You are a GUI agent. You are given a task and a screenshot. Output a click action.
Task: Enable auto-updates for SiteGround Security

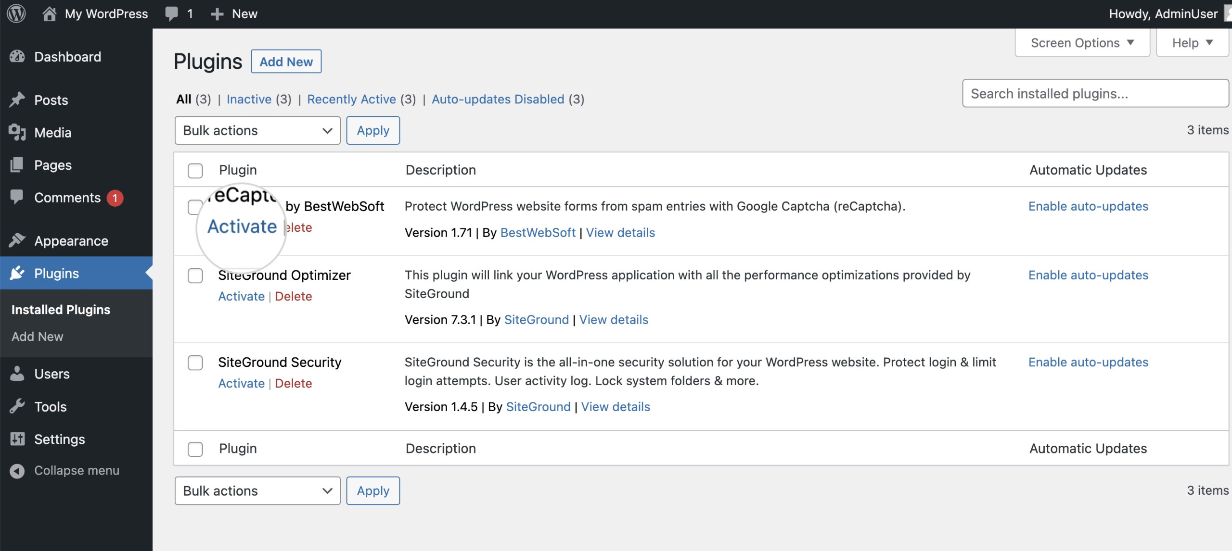click(x=1088, y=362)
